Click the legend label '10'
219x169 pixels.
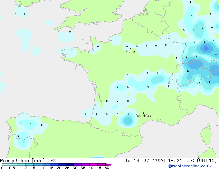[43, 168]
